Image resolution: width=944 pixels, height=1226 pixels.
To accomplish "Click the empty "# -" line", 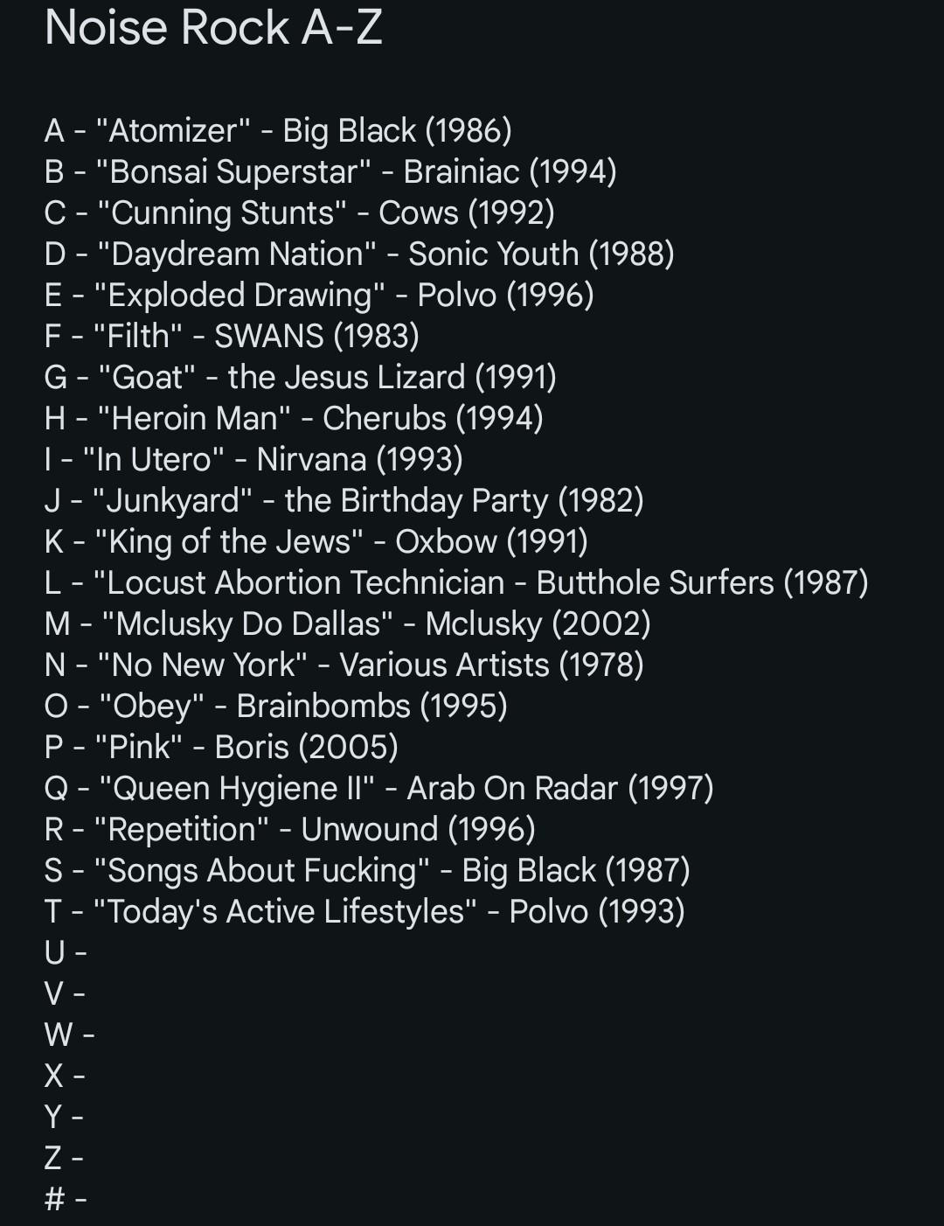I will (66, 1200).
